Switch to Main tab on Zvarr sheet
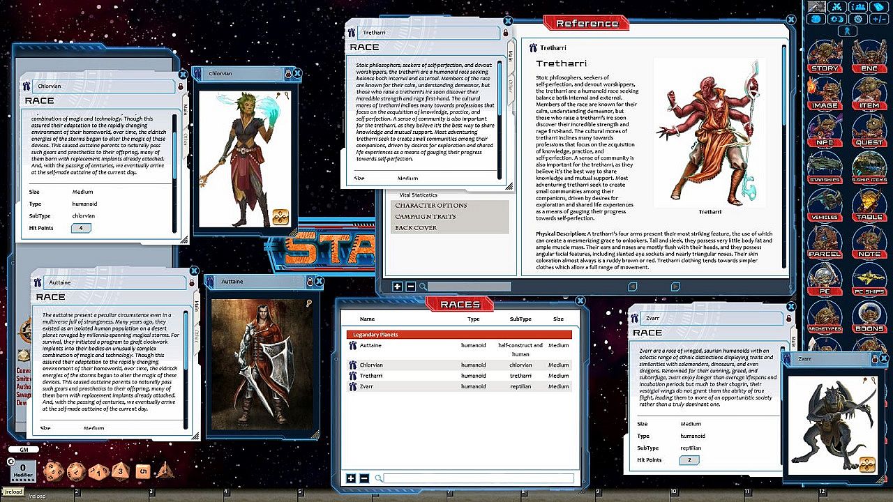This screenshot has width=893, height=502. 793,342
